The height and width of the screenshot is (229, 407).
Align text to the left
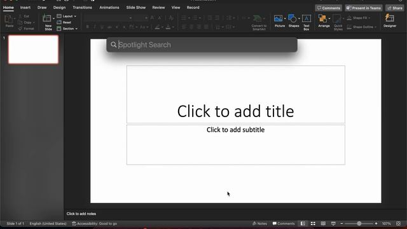184,27
